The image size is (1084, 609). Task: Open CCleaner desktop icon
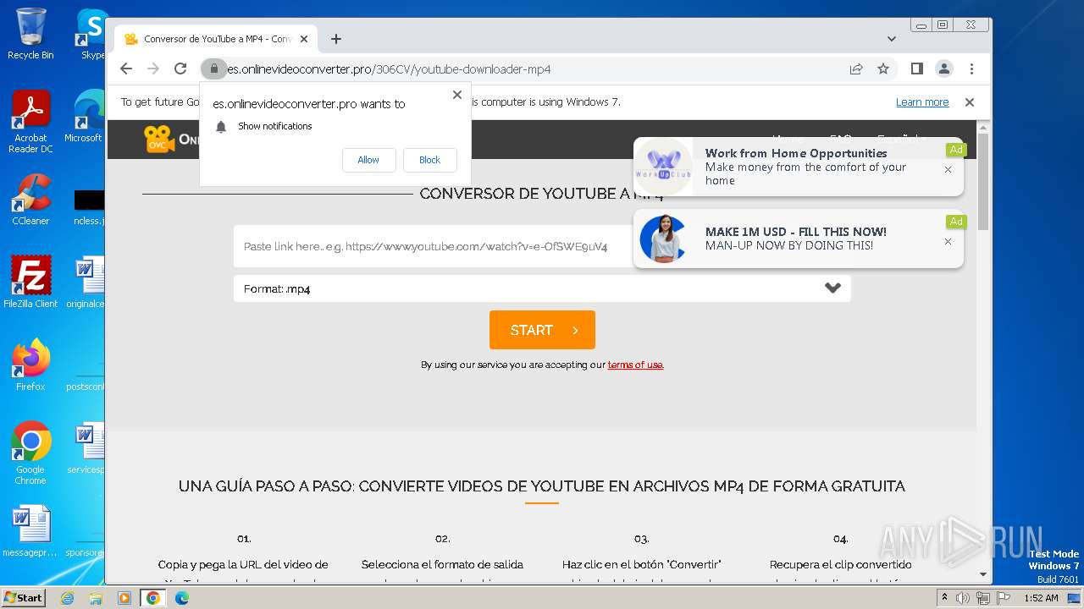[x=30, y=200]
